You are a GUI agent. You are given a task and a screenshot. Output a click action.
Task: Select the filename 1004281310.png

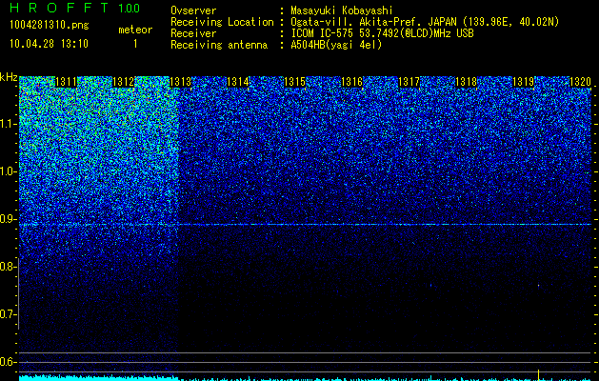[x=50, y=26]
